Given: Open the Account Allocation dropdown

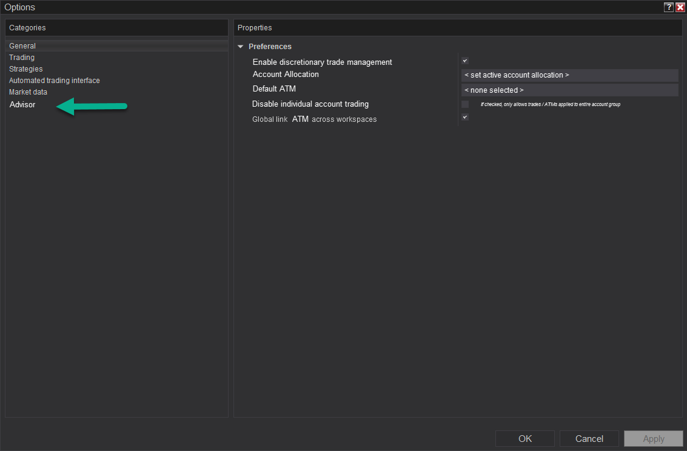Looking at the screenshot, I should (569, 75).
